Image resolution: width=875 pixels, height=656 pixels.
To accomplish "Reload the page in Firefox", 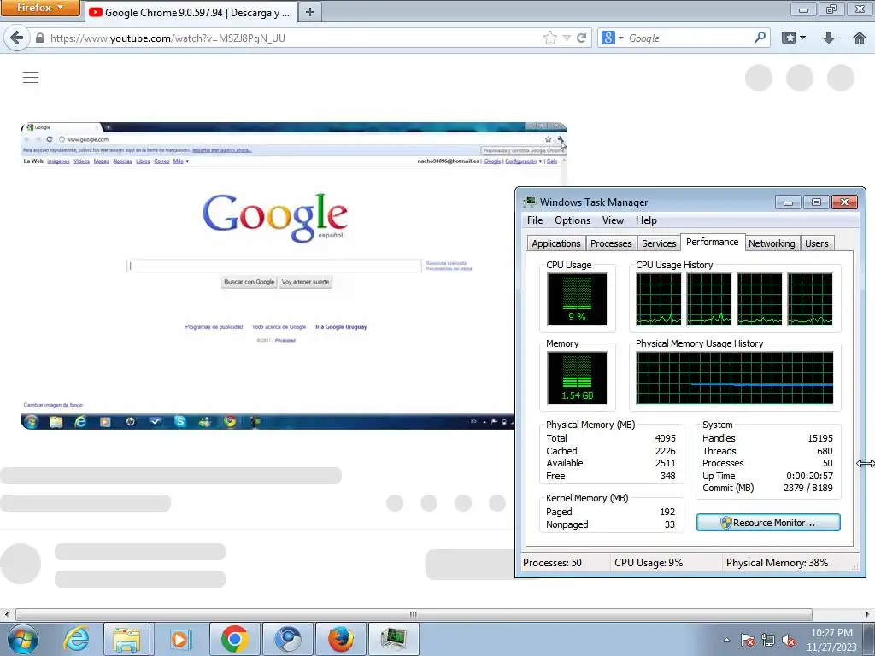I will click(x=581, y=38).
